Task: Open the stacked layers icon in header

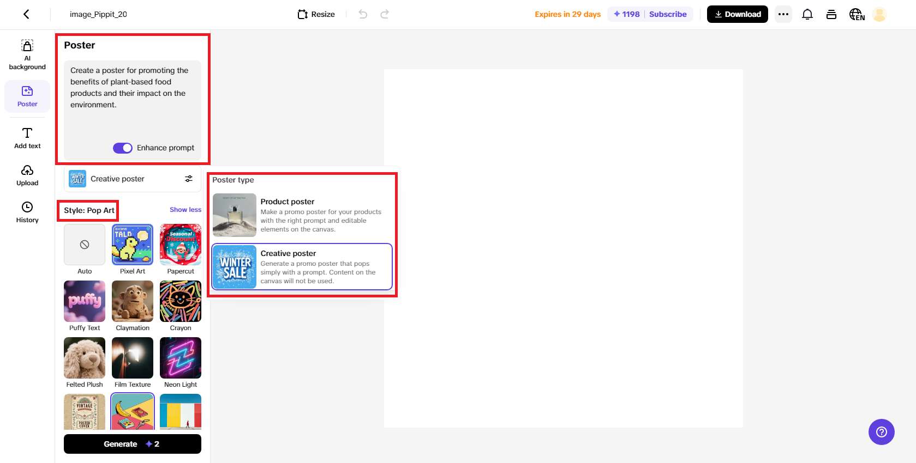Action: click(x=831, y=14)
